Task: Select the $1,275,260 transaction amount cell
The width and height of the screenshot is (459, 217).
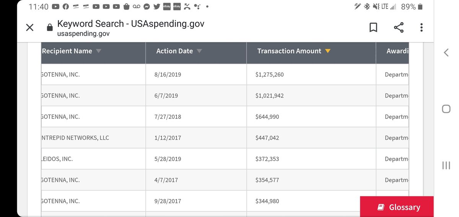Action: tap(311, 74)
